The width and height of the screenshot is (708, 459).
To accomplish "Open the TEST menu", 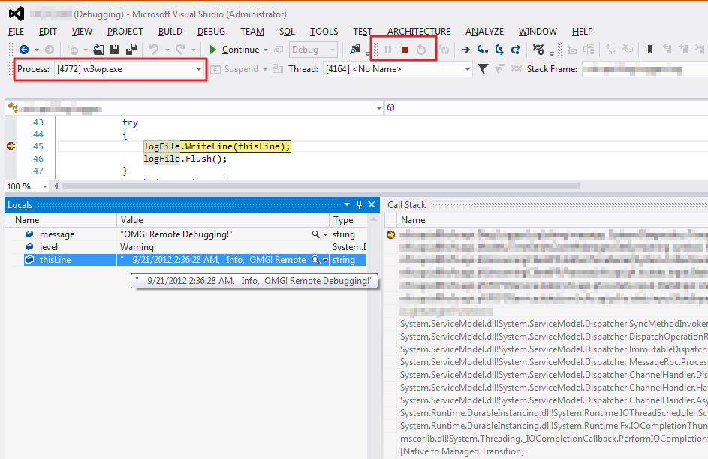I will (363, 31).
